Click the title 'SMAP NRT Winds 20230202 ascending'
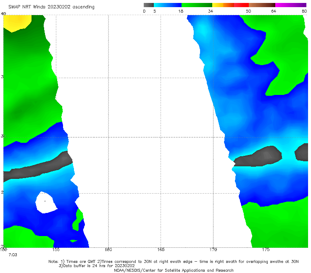311x273 pixels. [51, 7]
